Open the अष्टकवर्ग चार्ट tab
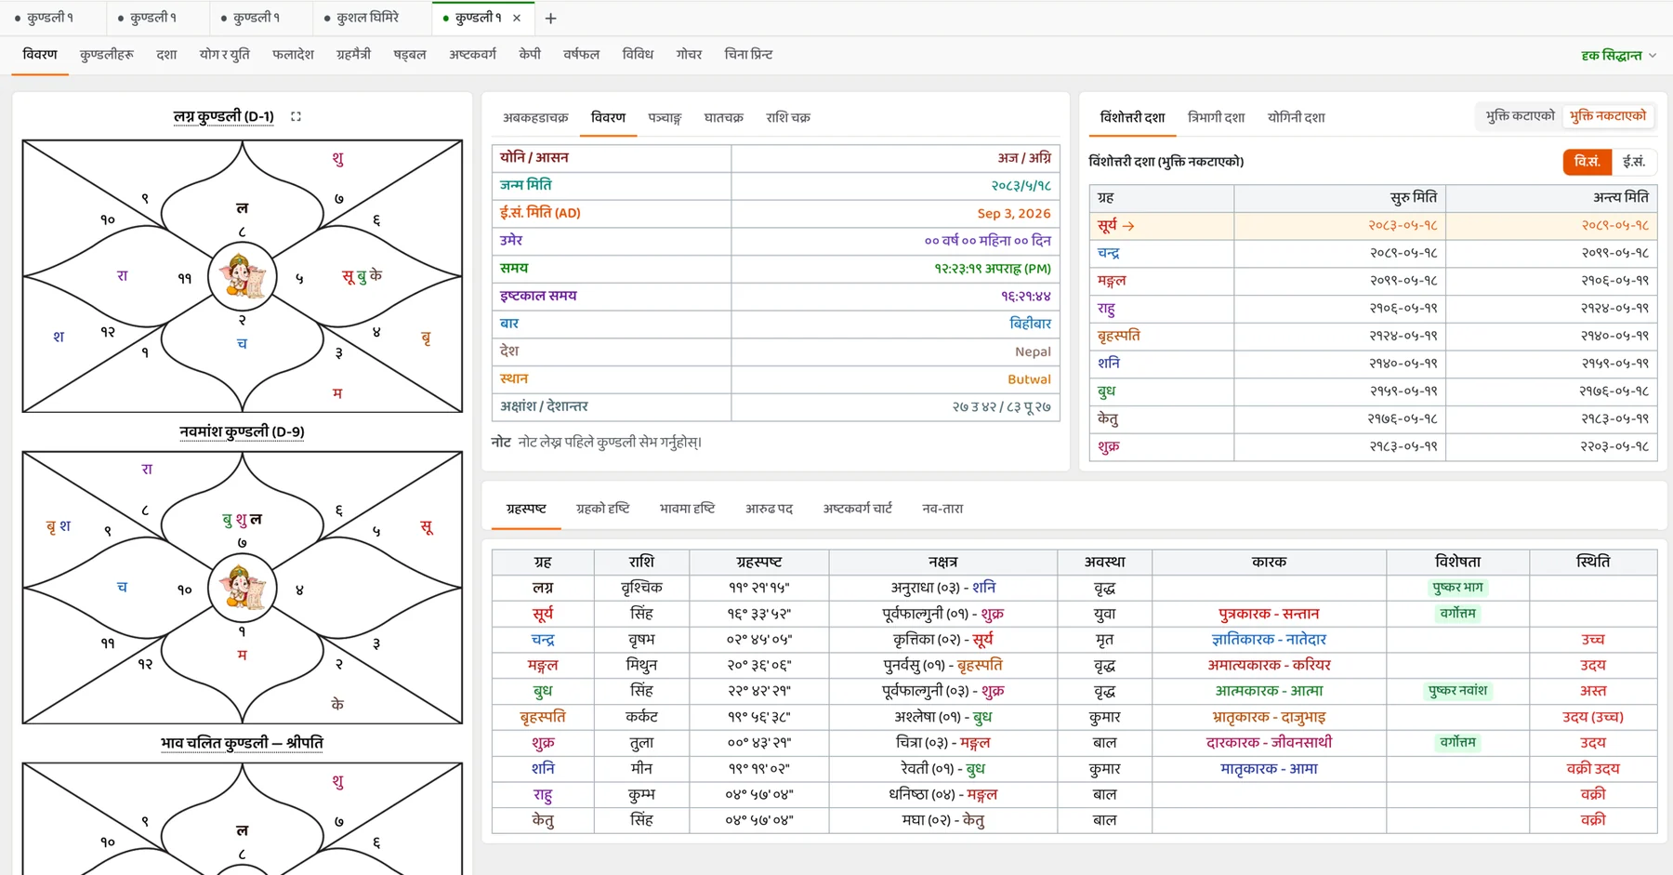The image size is (1673, 875). point(857,509)
